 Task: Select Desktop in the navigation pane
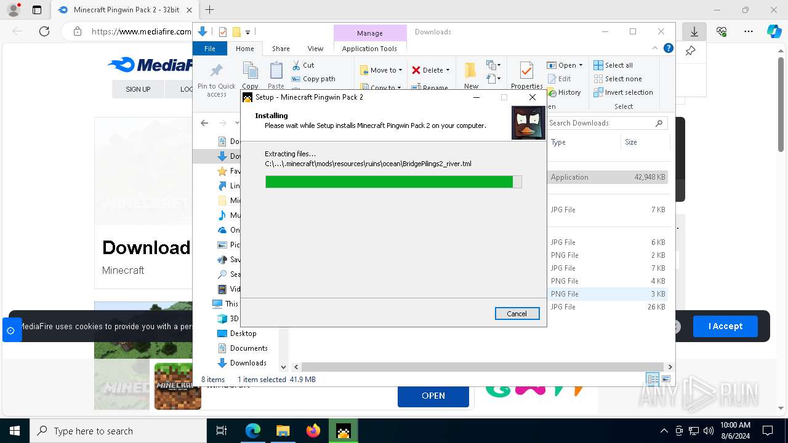[x=243, y=333]
